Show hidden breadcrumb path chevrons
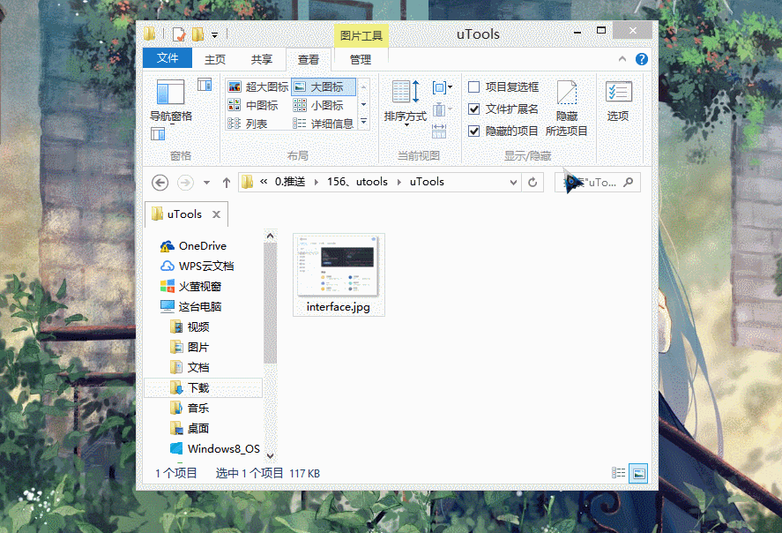Screen dimensions: 782x533 click(x=264, y=182)
